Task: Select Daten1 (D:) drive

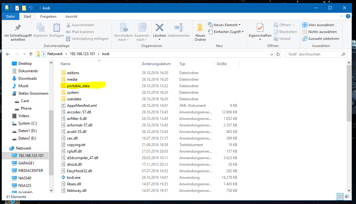Action: pos(27,131)
